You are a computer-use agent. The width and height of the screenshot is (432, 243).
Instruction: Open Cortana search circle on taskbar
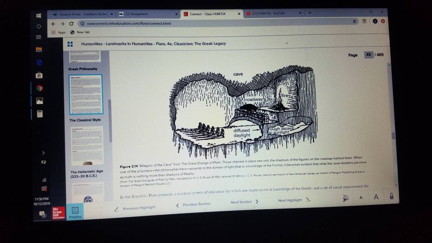(x=38, y=27)
